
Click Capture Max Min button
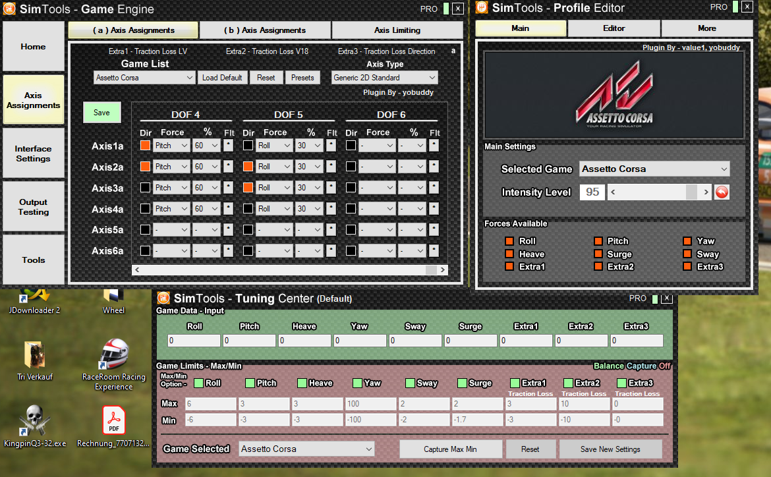pos(450,449)
